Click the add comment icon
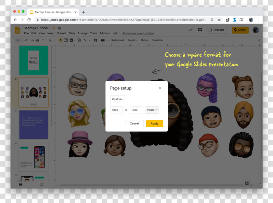273x203 pixels. 96,40
